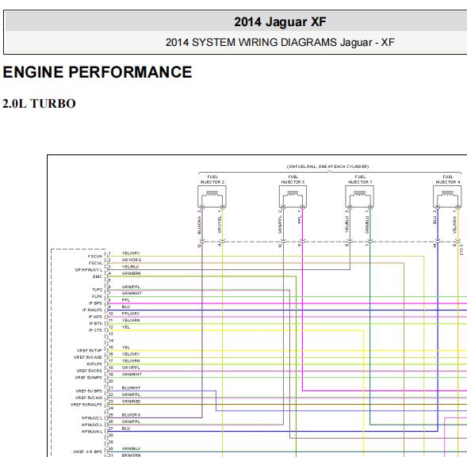The width and height of the screenshot is (467, 457).
Task: Click the 'VREF 5V BPS' signal label
Action: click(89, 391)
